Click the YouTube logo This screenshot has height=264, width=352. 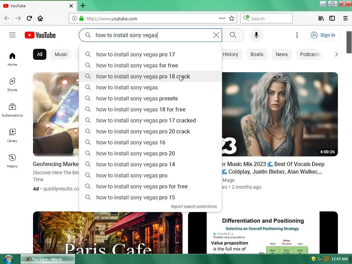pyautogui.click(x=40, y=35)
